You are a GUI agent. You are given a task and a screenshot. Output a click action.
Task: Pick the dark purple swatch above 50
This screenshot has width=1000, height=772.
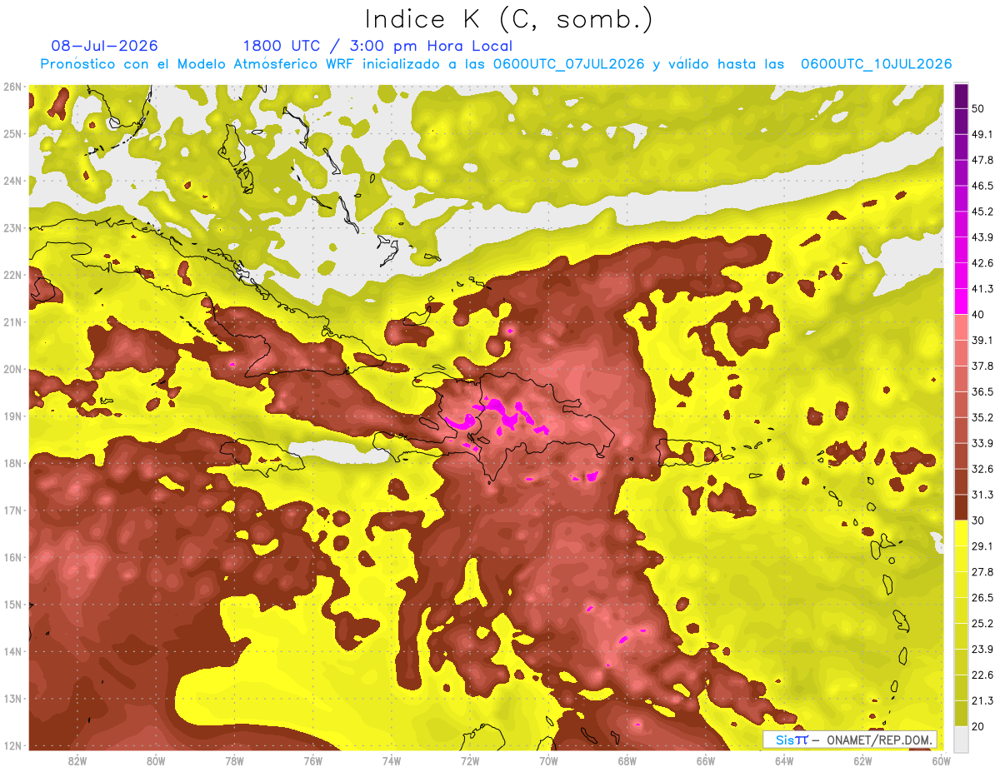[x=961, y=96]
